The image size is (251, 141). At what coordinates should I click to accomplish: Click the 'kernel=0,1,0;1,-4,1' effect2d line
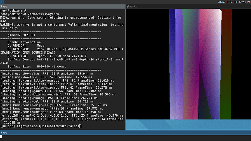pyautogui.click(x=62, y=115)
